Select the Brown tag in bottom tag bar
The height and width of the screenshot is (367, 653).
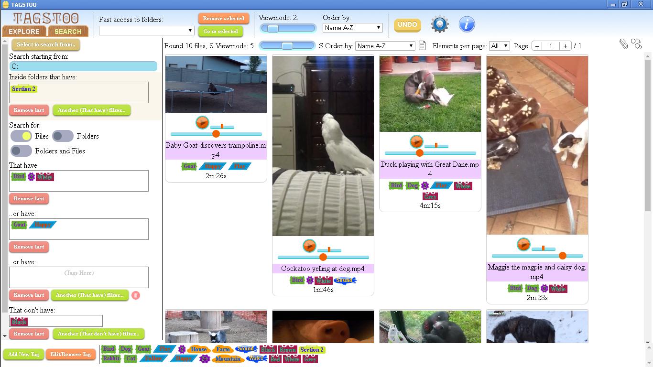point(288,350)
